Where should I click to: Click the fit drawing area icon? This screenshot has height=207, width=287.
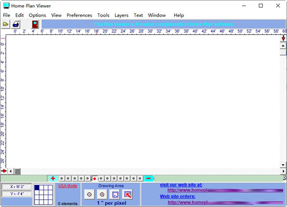point(115,195)
